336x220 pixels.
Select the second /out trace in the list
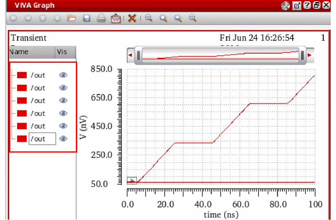tap(38, 88)
